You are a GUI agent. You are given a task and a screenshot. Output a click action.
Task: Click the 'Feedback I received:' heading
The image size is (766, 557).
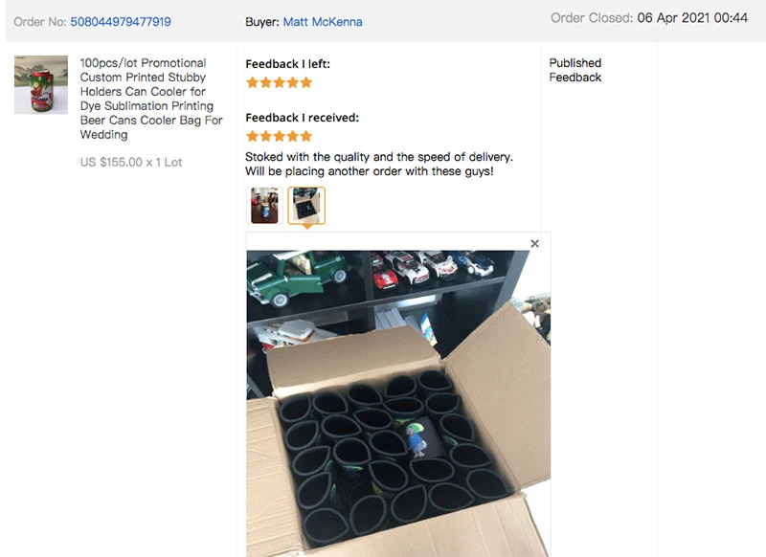[x=302, y=118]
